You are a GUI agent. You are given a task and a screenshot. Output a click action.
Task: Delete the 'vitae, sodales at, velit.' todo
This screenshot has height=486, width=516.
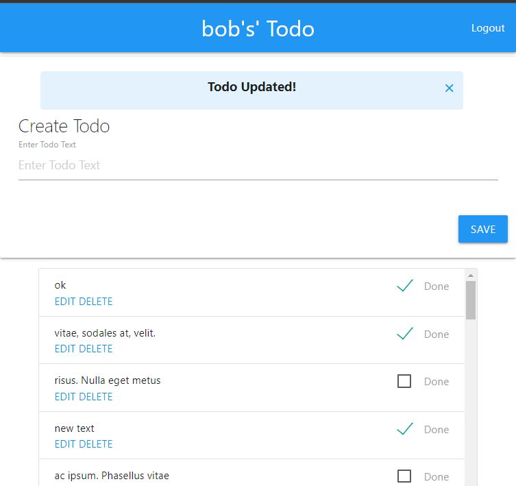(x=96, y=349)
